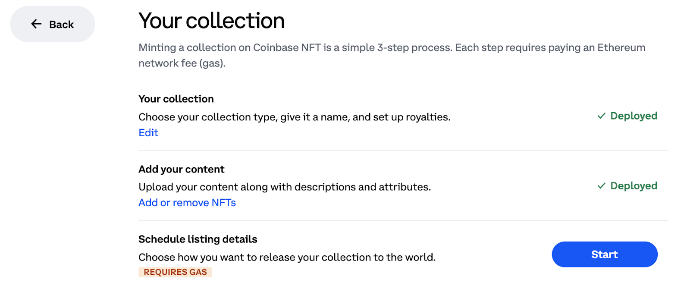
Task: Click checkmark icon beside Your collection Deployed
Action: coord(601,116)
